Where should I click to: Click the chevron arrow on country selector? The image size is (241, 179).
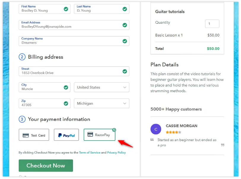point(125,87)
